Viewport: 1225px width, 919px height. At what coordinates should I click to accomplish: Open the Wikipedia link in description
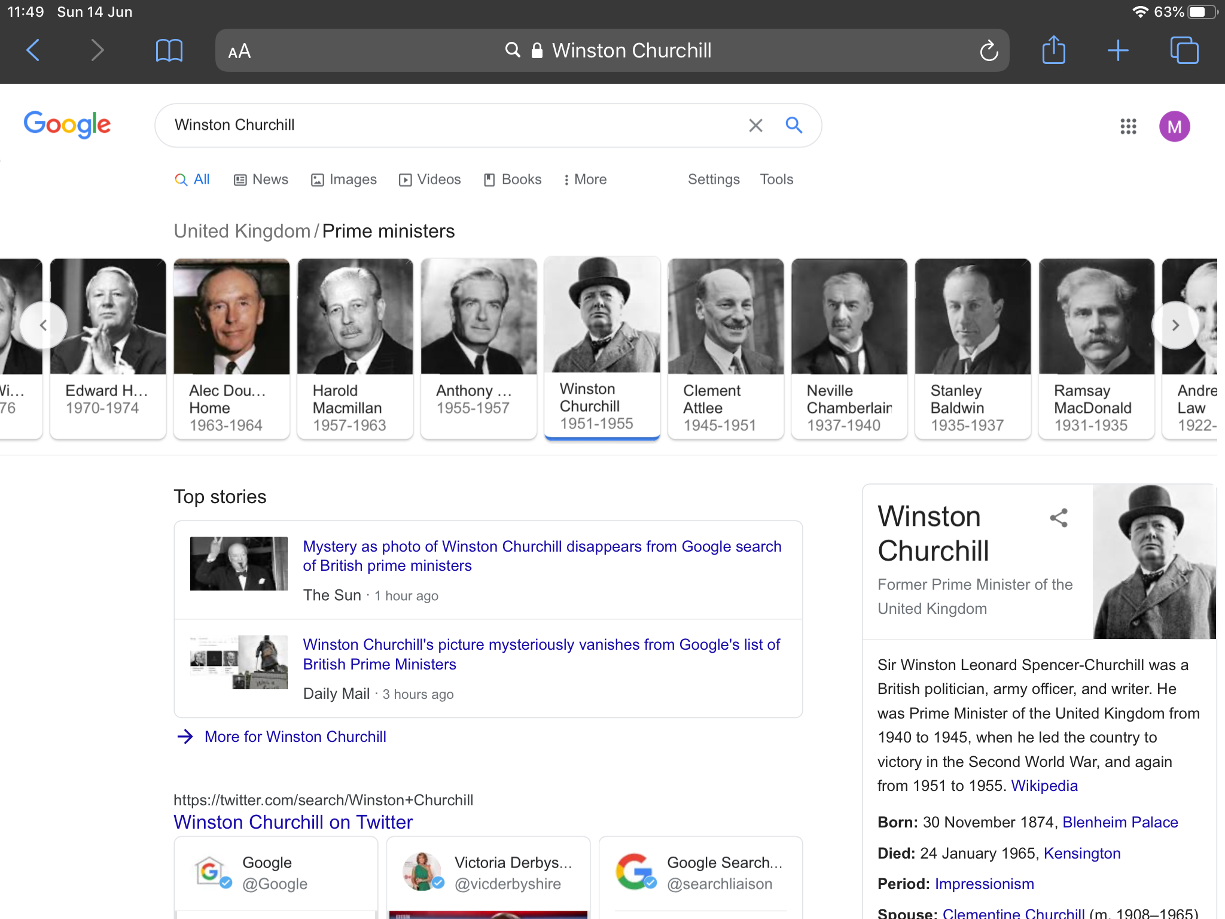(x=1044, y=786)
